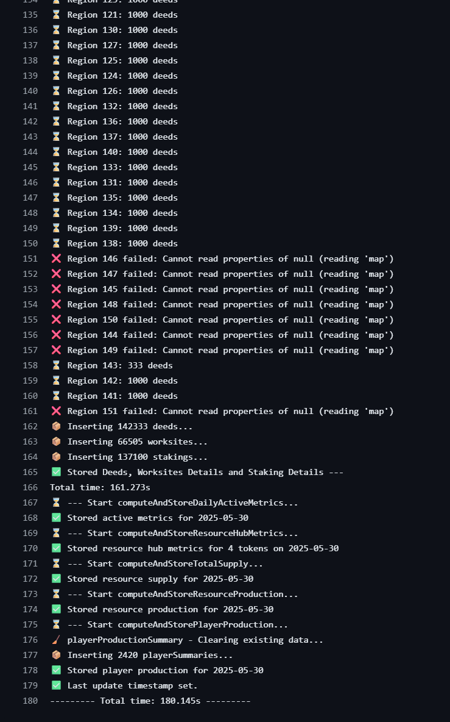Click the 'Total time: 180.145s' final line
The width and height of the screenshot is (450, 722).
[x=150, y=701]
